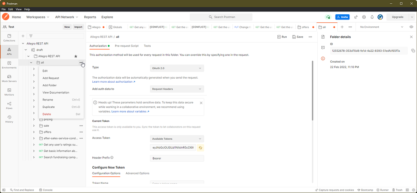Click the cloud sync status icon

(x=328, y=17)
